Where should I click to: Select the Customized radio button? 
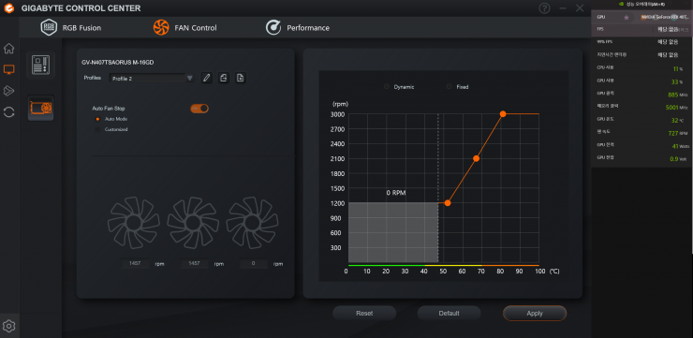coord(97,129)
